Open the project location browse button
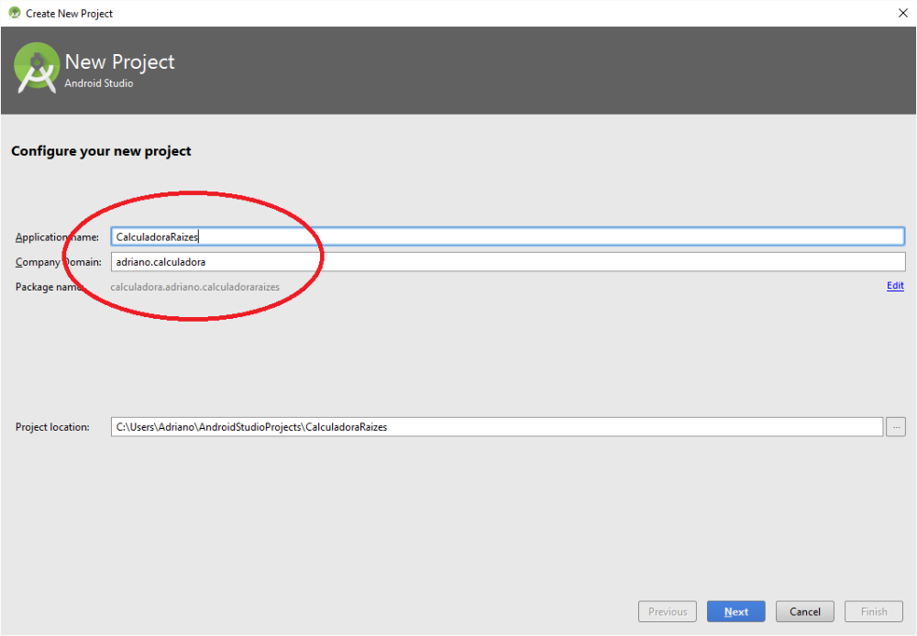 [x=895, y=427]
